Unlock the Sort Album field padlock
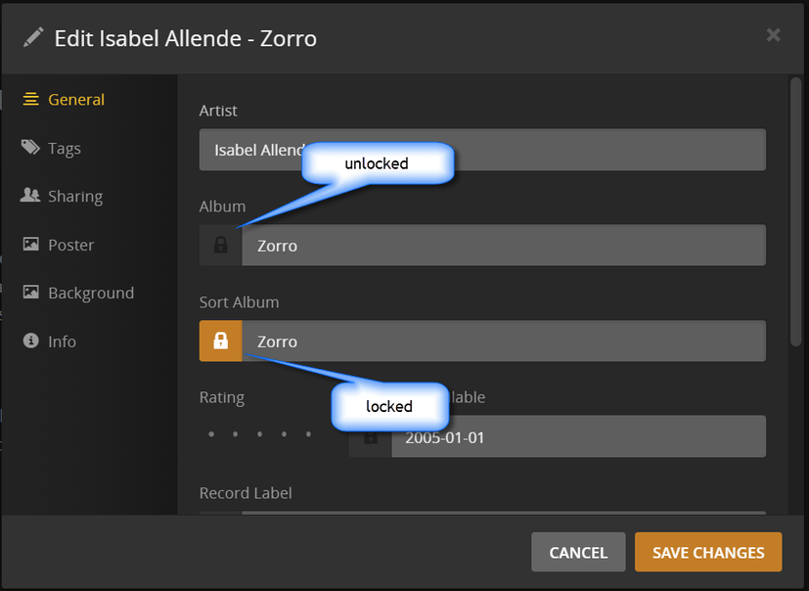 point(221,341)
